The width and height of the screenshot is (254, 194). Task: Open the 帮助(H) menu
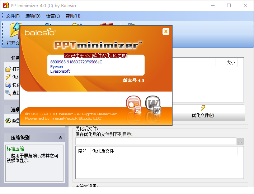click(73, 16)
